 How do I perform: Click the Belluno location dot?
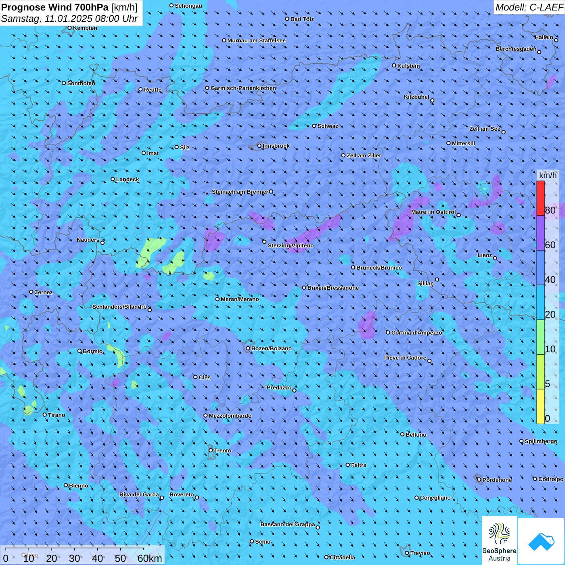[402, 434]
